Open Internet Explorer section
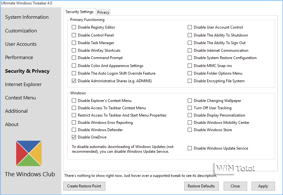 [x=23, y=84]
